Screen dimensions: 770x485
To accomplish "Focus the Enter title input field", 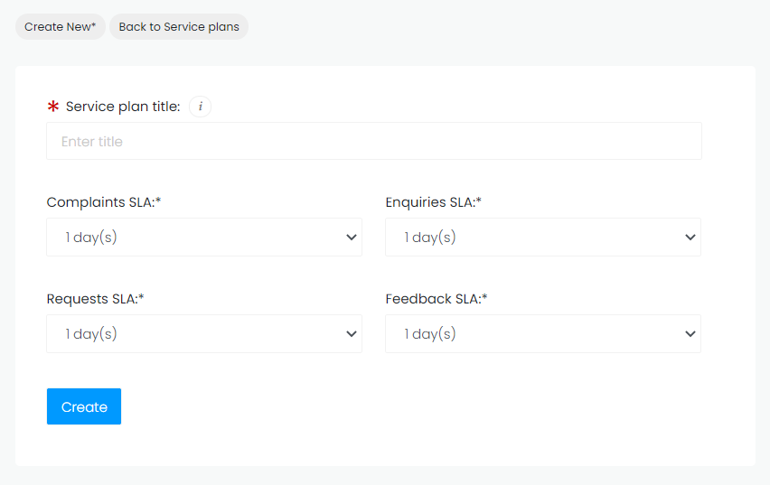I will [373, 142].
